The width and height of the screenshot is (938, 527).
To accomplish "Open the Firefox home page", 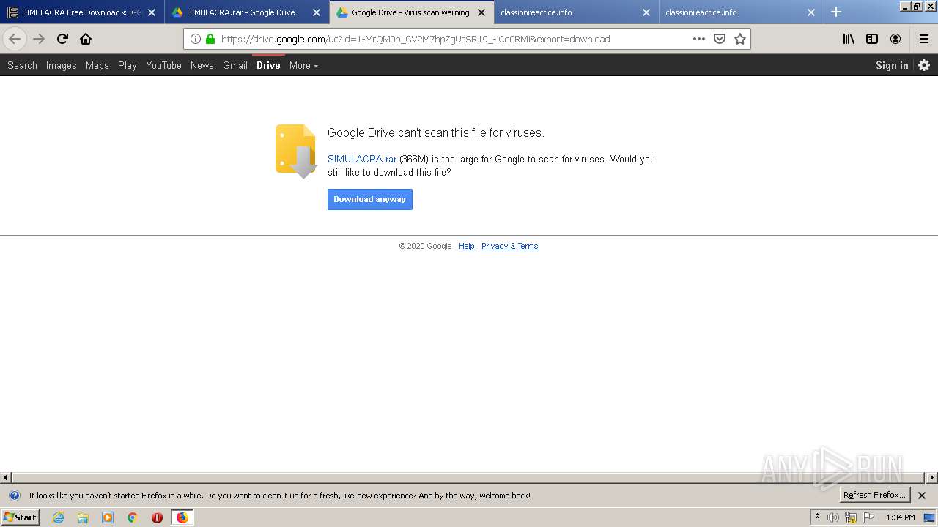I will [x=86, y=39].
